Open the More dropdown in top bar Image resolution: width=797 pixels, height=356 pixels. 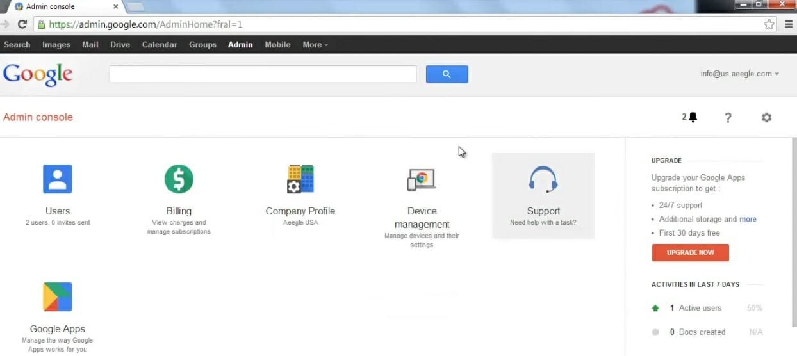[315, 45]
